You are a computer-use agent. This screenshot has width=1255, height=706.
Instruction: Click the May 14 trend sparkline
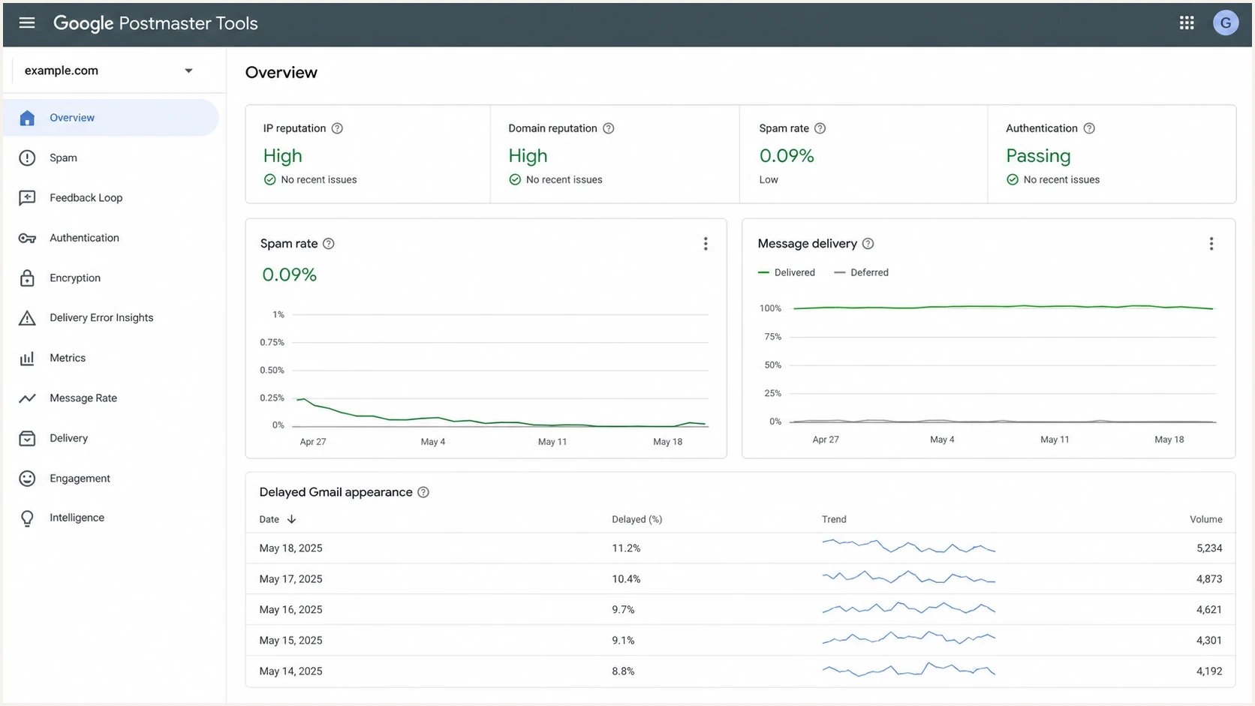[x=908, y=669]
